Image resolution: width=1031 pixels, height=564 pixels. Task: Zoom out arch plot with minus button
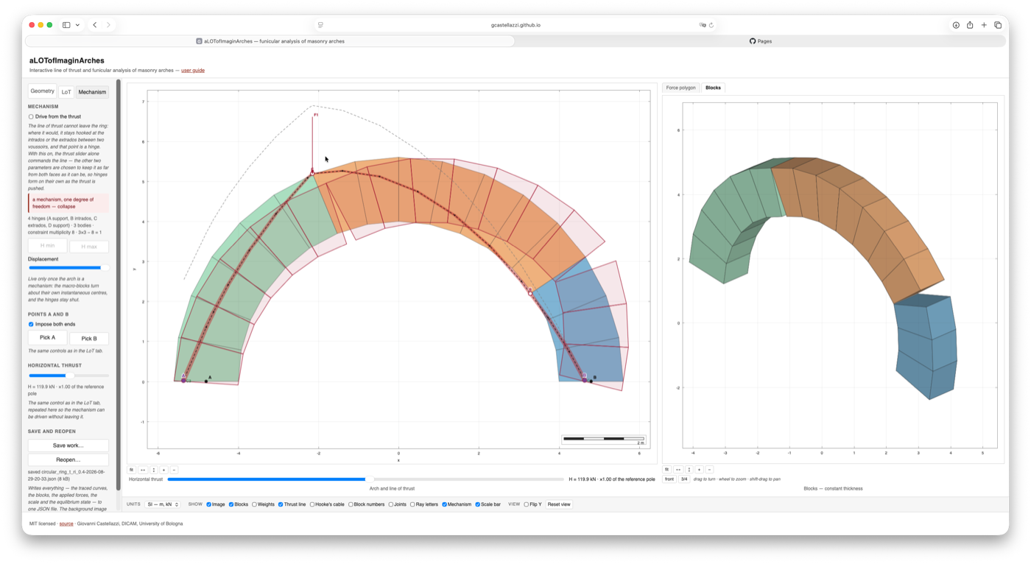point(174,470)
